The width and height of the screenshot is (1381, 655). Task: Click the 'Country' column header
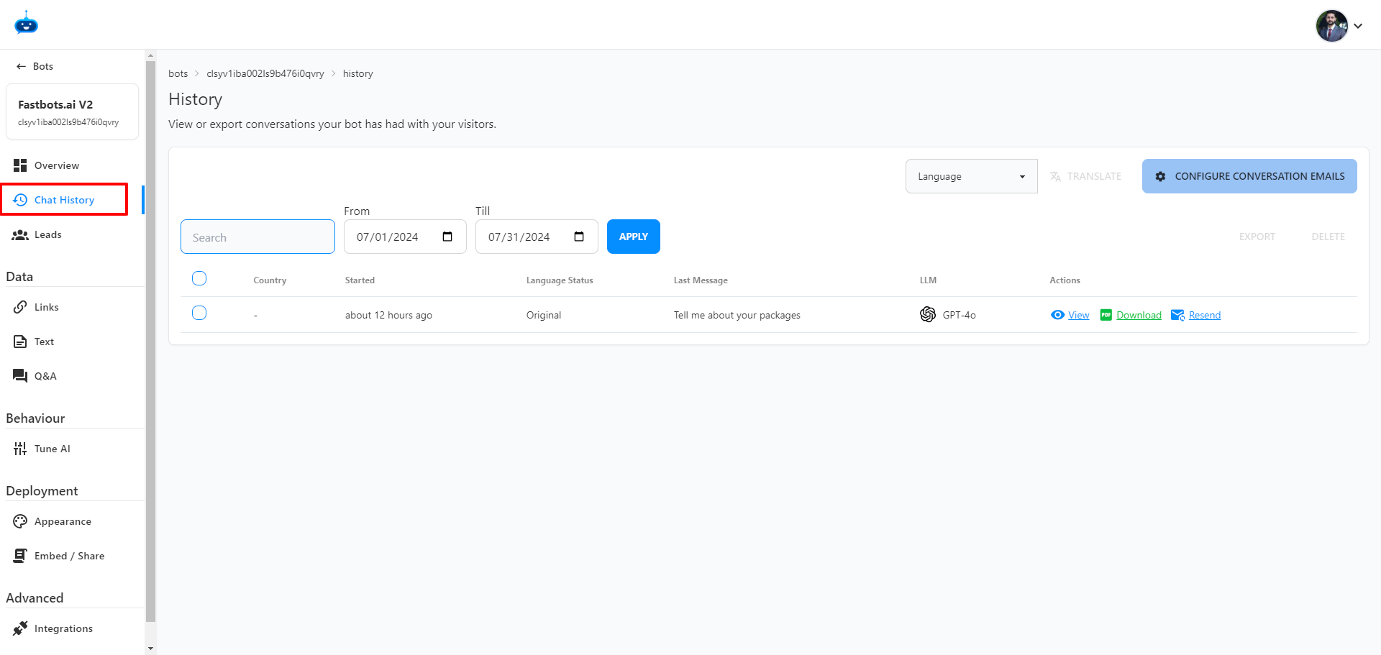pyautogui.click(x=270, y=280)
